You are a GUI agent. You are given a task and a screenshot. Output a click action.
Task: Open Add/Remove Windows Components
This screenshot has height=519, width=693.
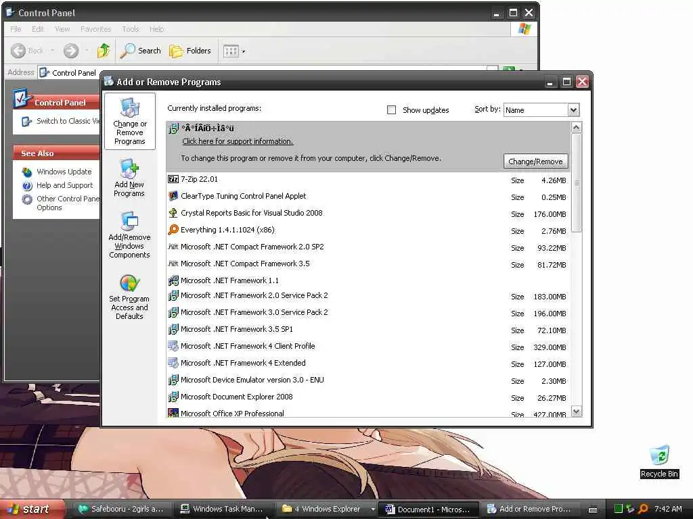129,234
